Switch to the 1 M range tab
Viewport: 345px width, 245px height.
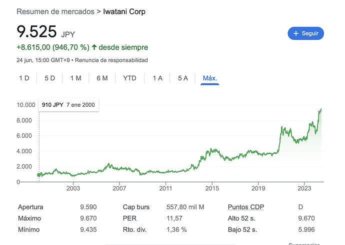click(75, 78)
